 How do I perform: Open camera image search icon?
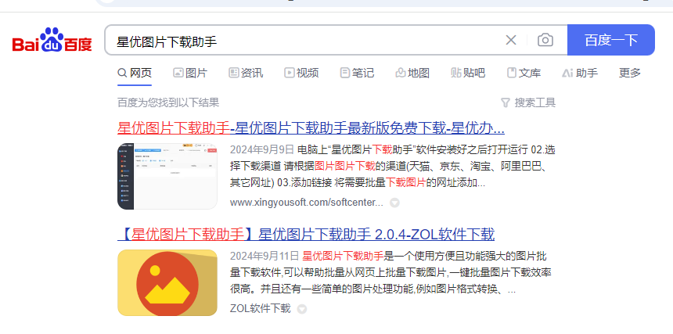pyautogui.click(x=545, y=41)
